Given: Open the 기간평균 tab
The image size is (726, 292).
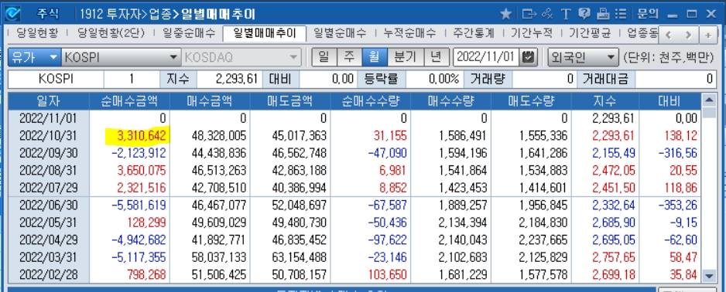Looking at the screenshot, I should pos(590,33).
